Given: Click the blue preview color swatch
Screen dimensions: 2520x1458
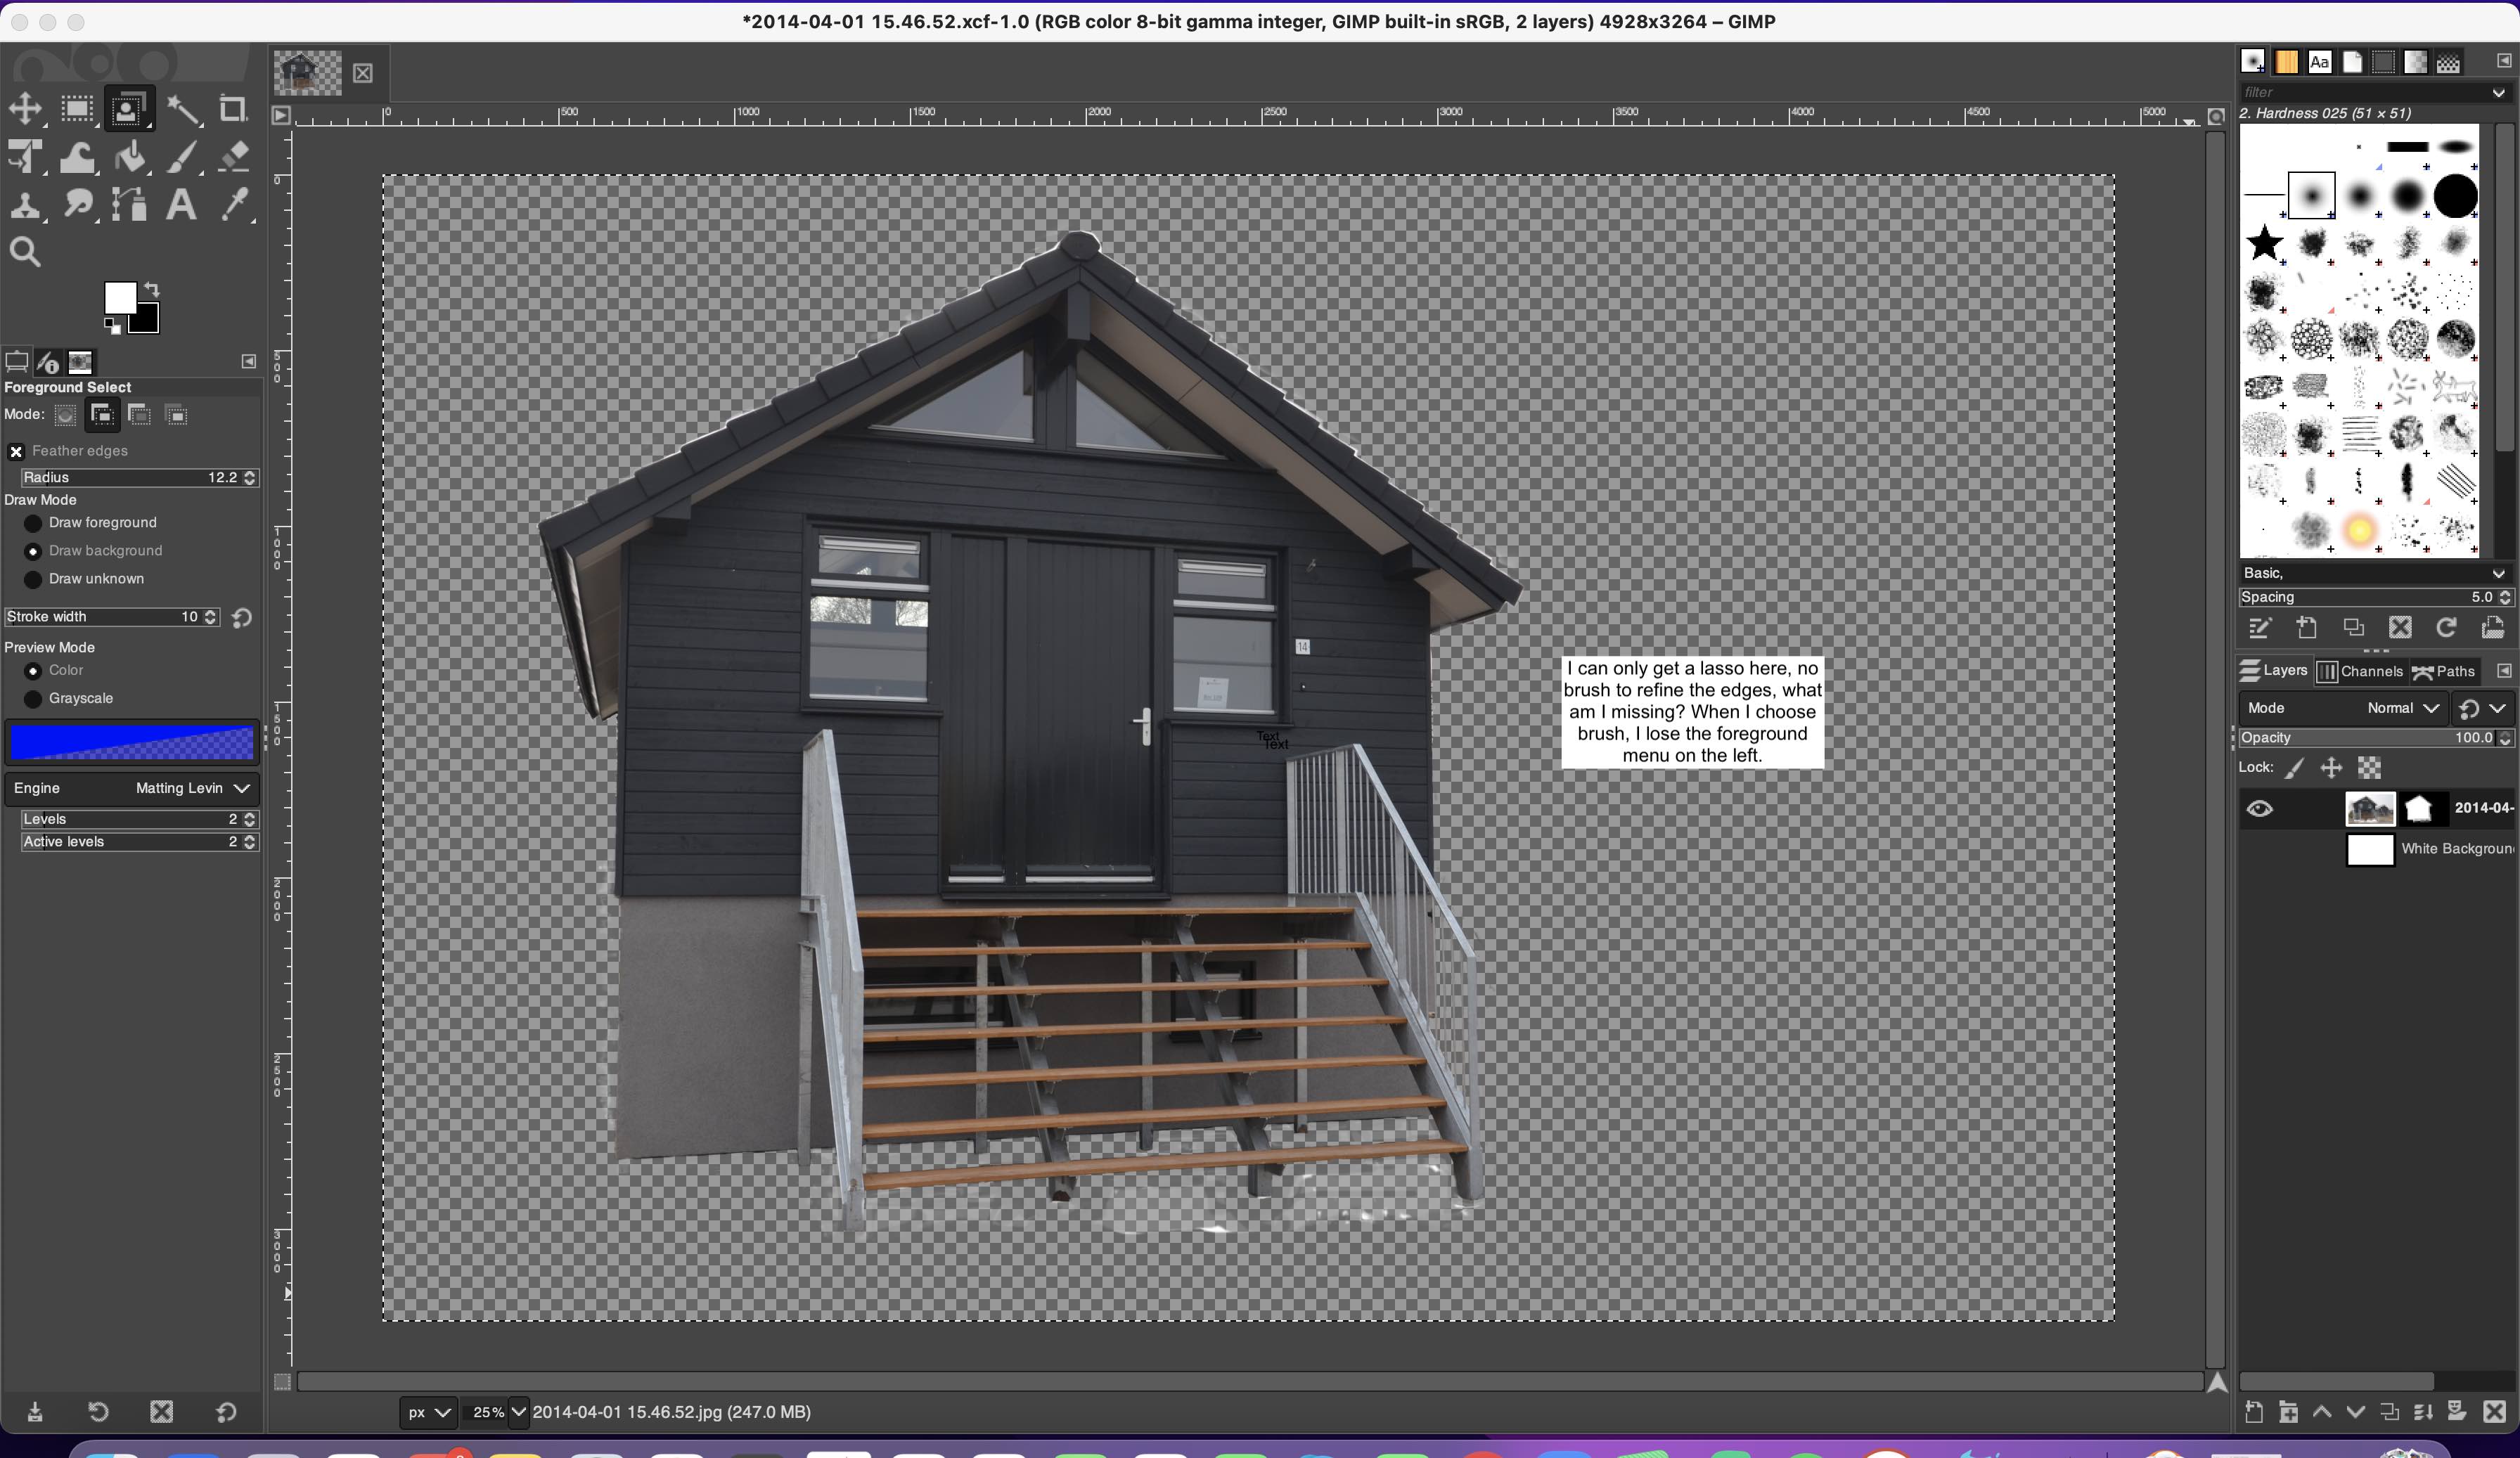Looking at the screenshot, I should [132, 743].
